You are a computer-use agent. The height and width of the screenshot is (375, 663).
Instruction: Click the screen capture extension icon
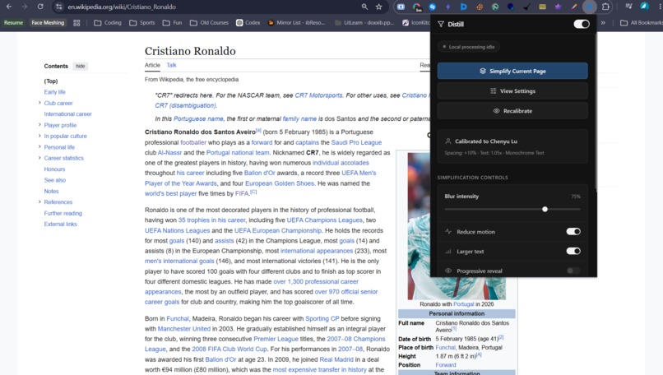pyautogui.click(x=401, y=7)
